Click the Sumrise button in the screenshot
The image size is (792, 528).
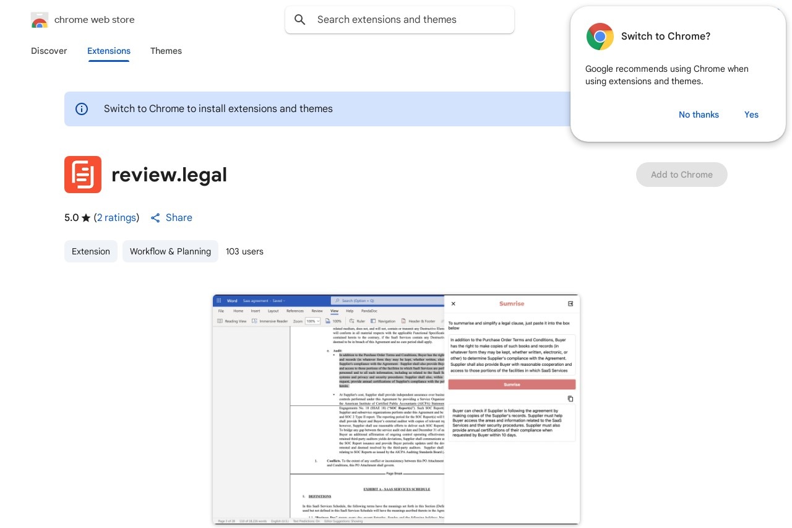click(x=512, y=384)
